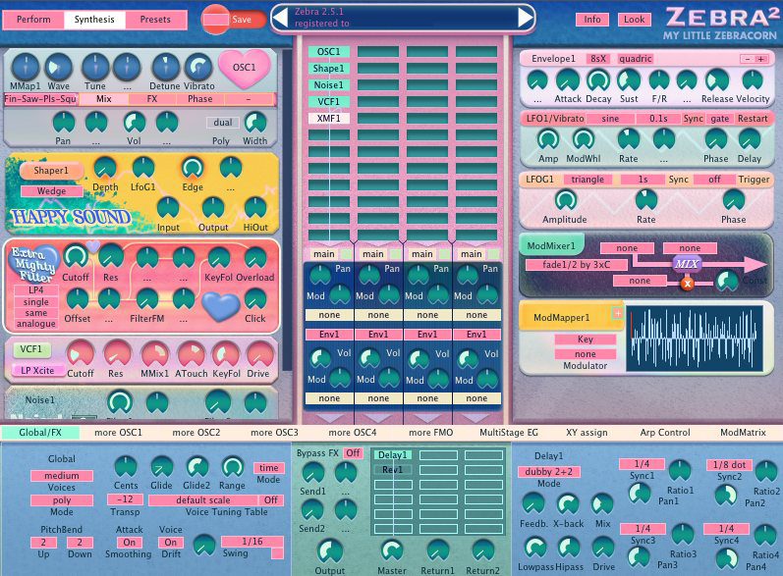Click the Info button
783x576 pixels.
(592, 20)
